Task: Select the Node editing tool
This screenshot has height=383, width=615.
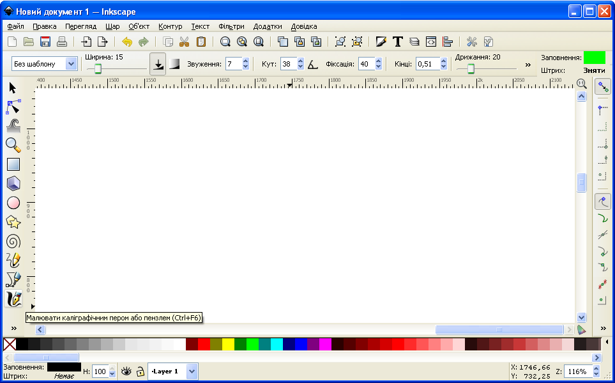Action: coord(13,107)
